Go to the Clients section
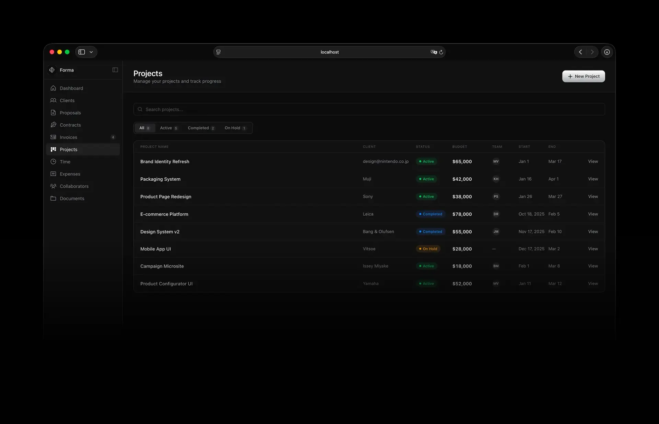The height and width of the screenshot is (424, 659). (x=67, y=100)
